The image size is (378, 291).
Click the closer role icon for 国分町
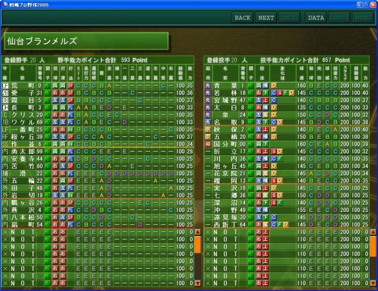208,144
